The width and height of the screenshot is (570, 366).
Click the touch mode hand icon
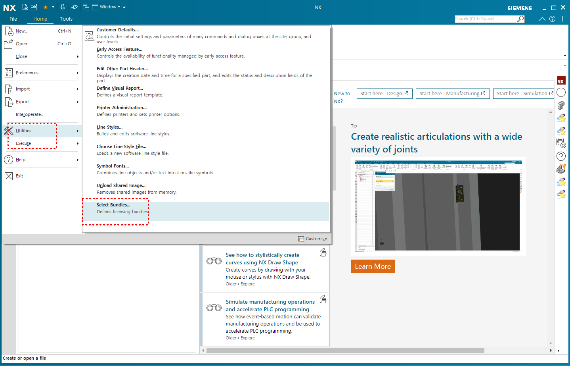click(74, 7)
